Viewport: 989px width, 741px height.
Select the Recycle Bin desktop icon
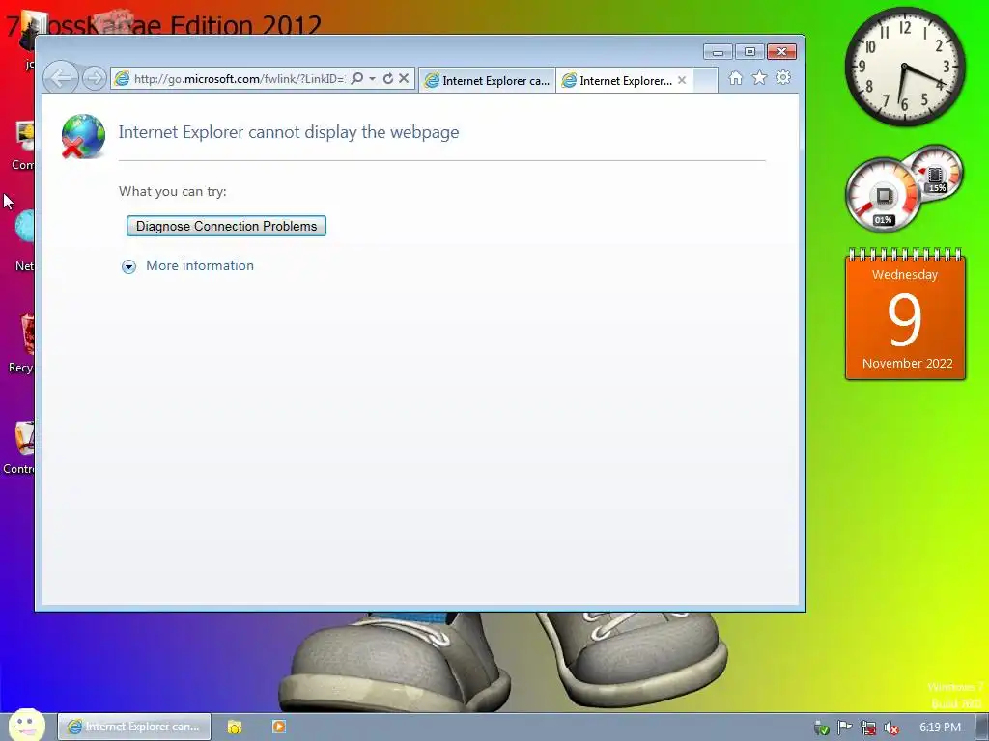tap(22, 343)
